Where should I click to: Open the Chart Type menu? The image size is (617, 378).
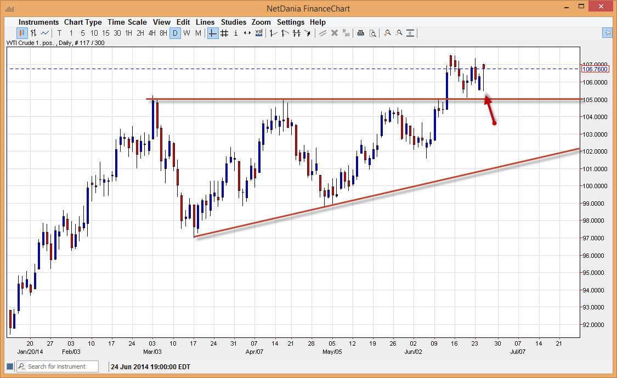click(x=83, y=22)
